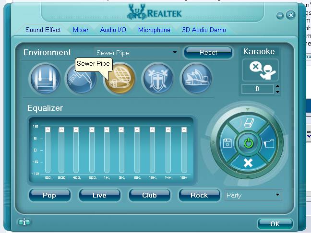Viewport: 311px width, 233px height.
Task: Select the shield and swords arena icon
Action: [158, 79]
